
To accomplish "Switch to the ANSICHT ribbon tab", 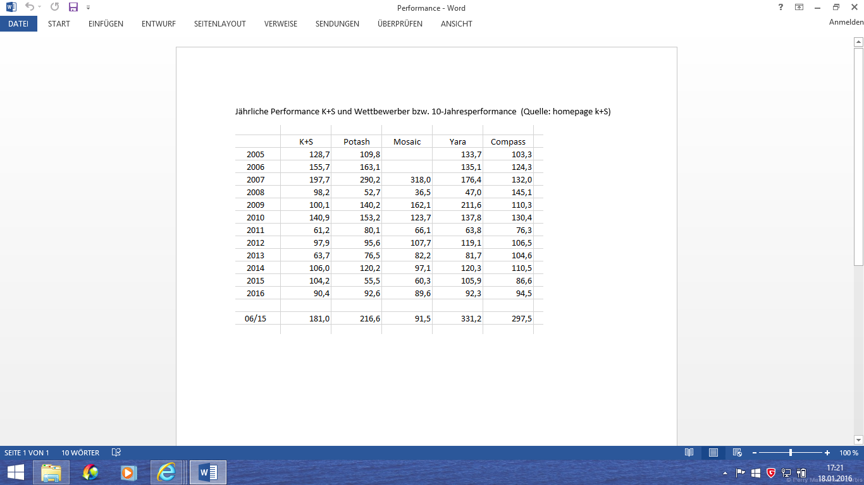I will click(456, 24).
